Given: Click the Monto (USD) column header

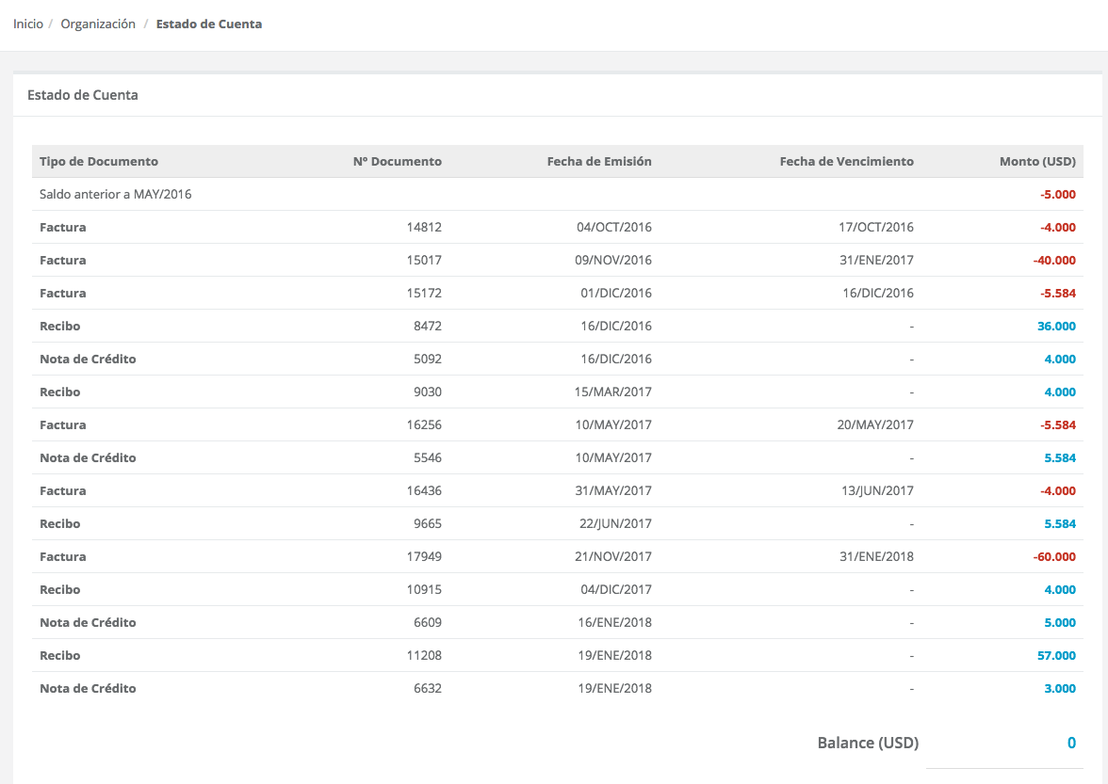Looking at the screenshot, I should point(1036,161).
